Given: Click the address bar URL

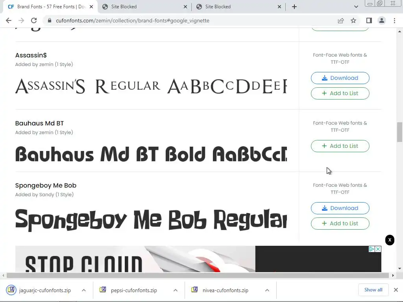Looking at the screenshot, I should [132, 20].
